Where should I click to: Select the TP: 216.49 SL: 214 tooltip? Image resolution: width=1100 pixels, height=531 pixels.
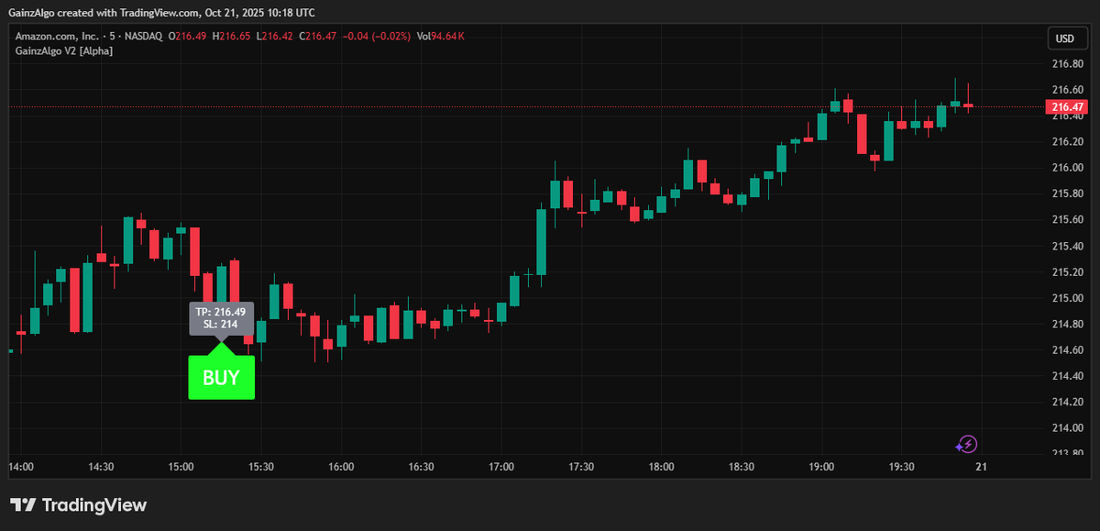221,318
